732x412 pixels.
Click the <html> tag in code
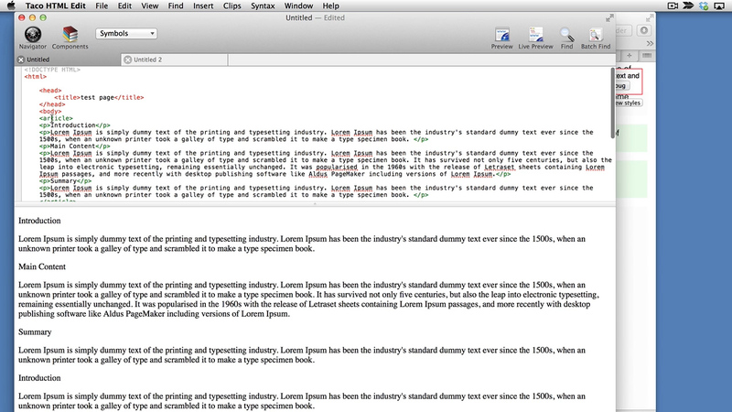click(x=36, y=77)
